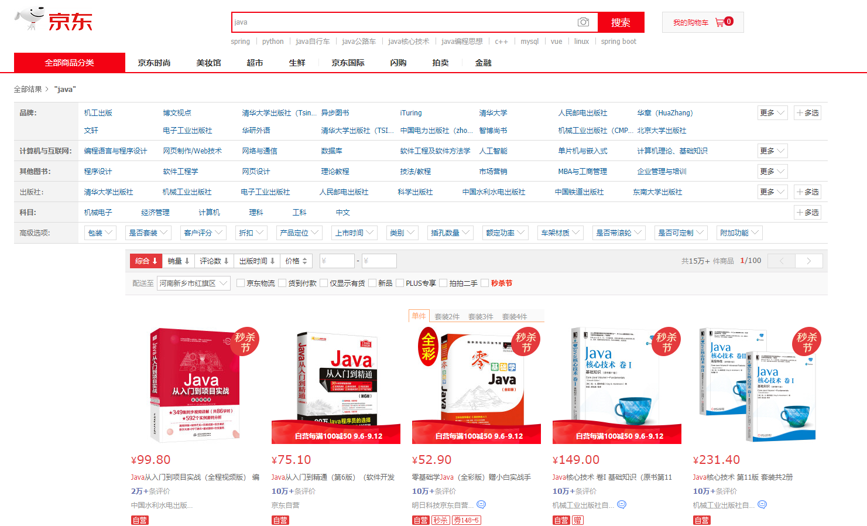Sort by 销量 with down arrow
This screenshot has width=867, height=526.
179,261
